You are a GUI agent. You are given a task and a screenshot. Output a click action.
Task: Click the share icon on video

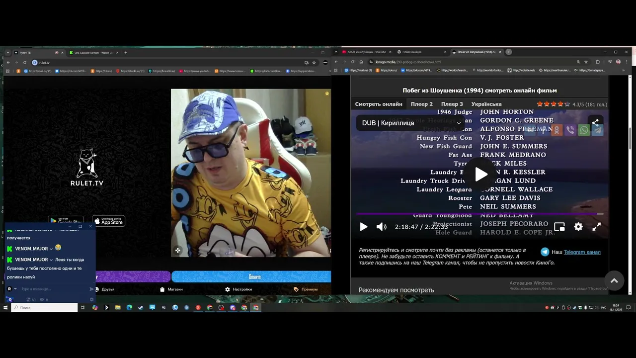pos(595,122)
